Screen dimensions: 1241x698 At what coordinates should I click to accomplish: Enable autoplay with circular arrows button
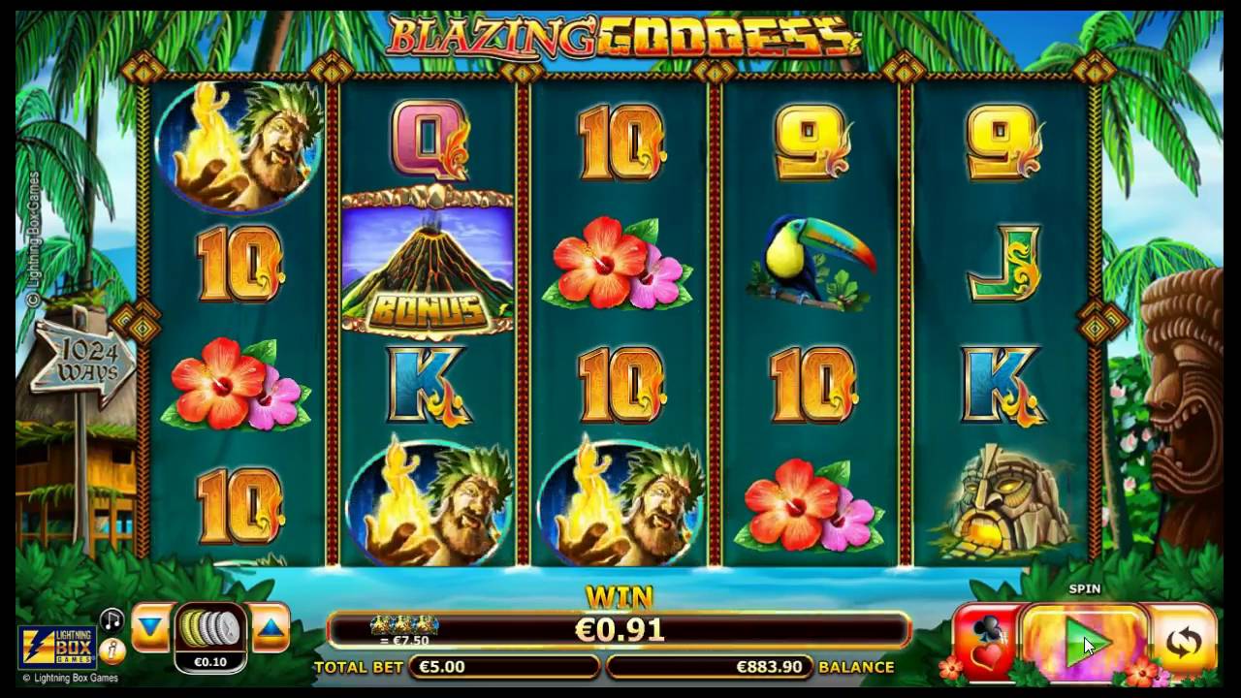coord(1182,642)
